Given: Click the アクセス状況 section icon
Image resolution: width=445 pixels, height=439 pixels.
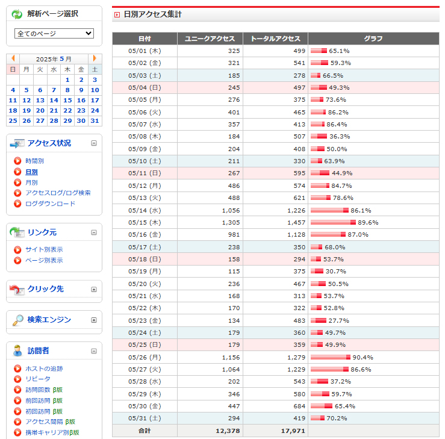Looking at the screenshot, I should coord(17,143).
